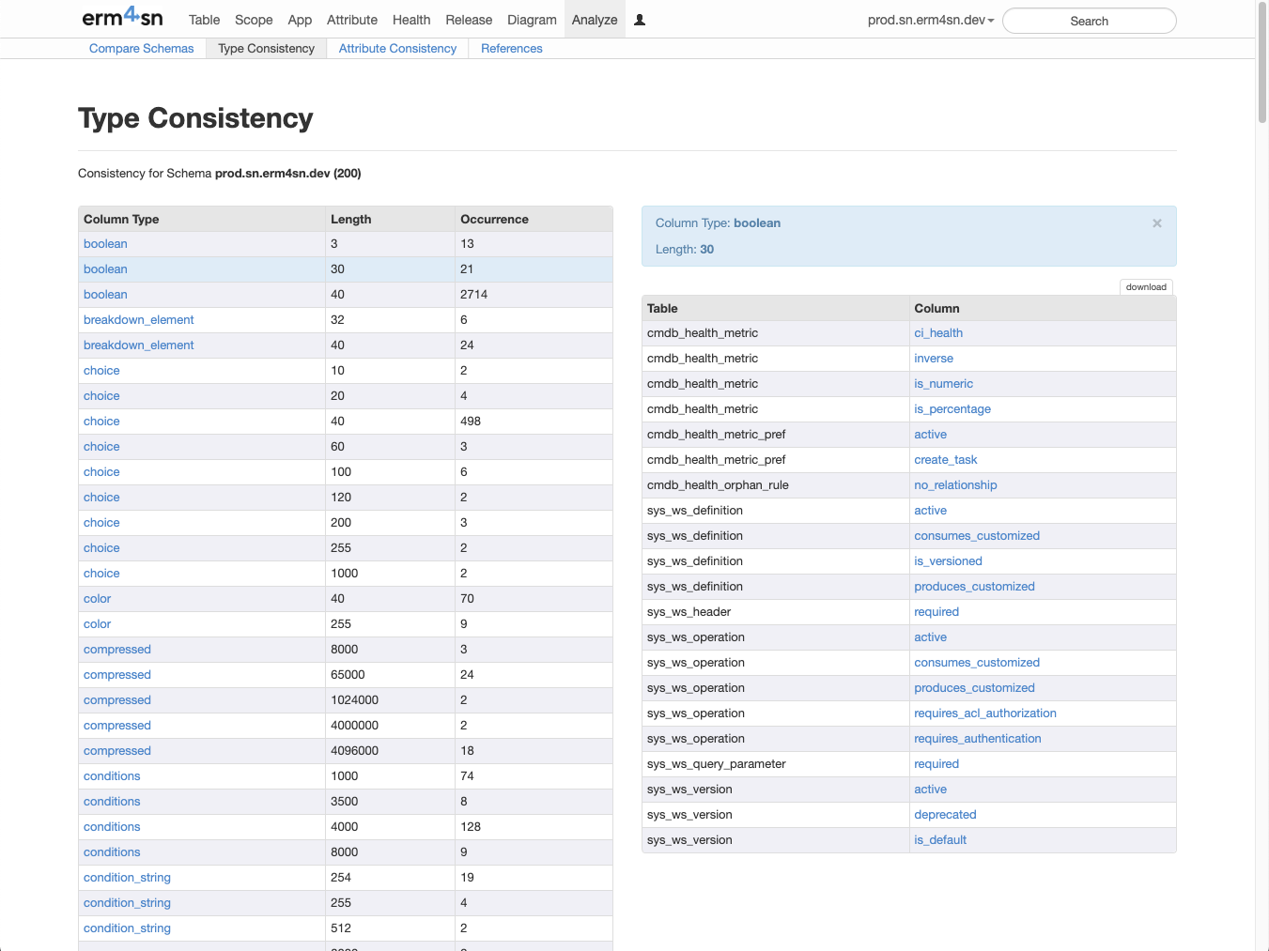Open the Health menu in navbar

pyautogui.click(x=410, y=20)
